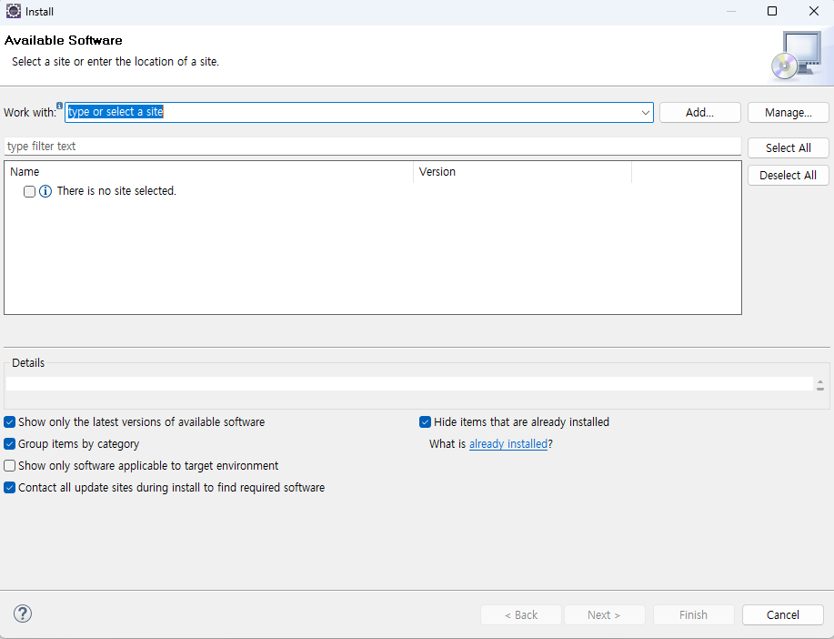The width and height of the screenshot is (834, 639).
Task: Close the Install window
Action: click(x=814, y=11)
